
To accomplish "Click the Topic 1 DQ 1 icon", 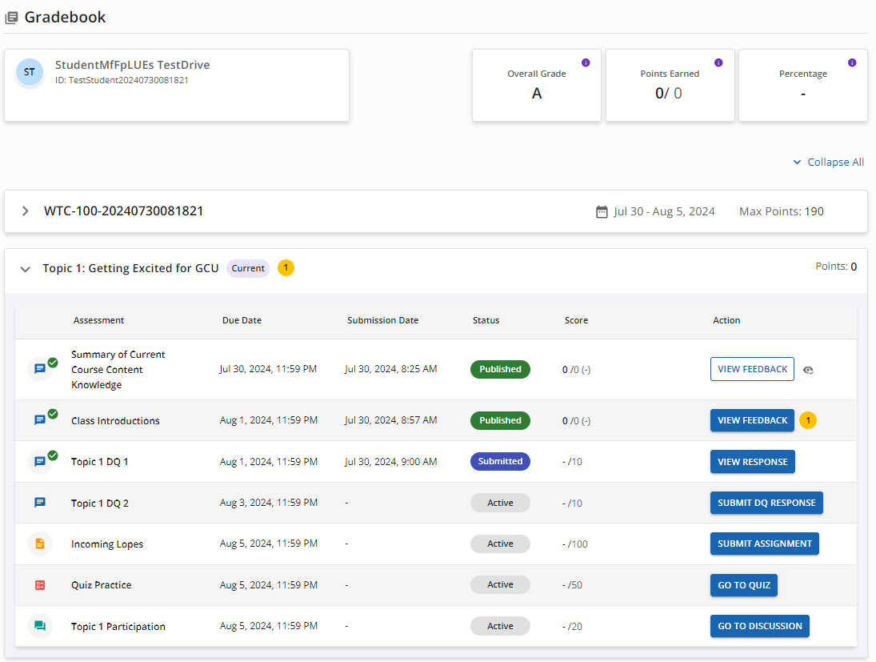I will point(40,461).
